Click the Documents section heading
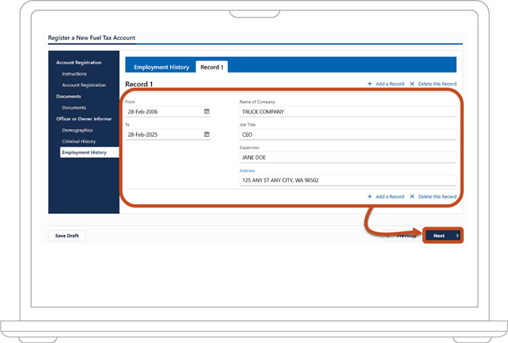Screen dimensions: 508x343 pos(69,96)
